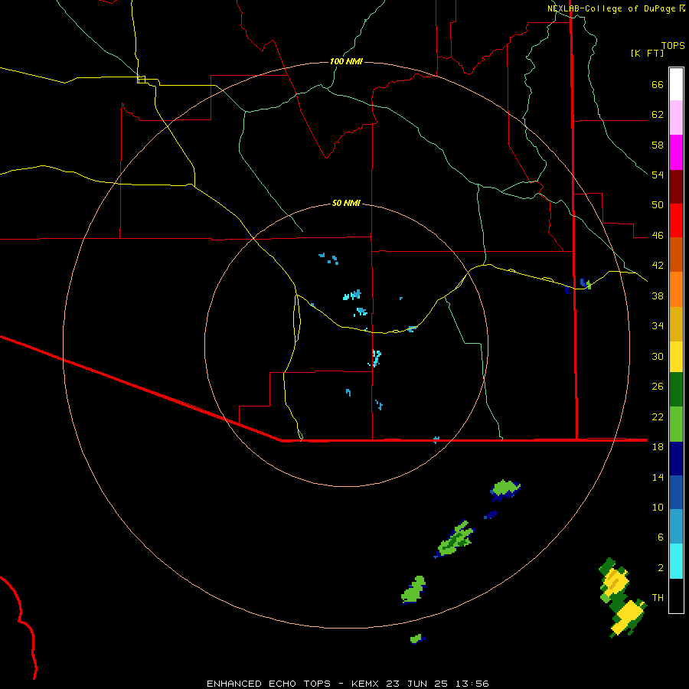This screenshot has width=689, height=689.
Task: Click the 2 value on the legend
Action: (x=661, y=567)
